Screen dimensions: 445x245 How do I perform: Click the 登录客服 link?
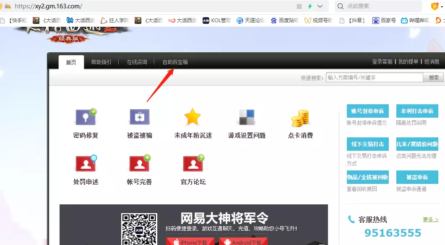tap(382, 62)
